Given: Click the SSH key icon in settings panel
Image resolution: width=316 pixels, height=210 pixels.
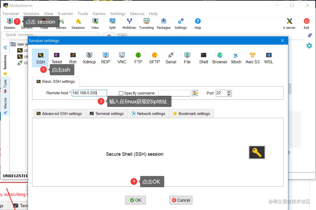Looking at the screenshot, I should coord(257,152).
